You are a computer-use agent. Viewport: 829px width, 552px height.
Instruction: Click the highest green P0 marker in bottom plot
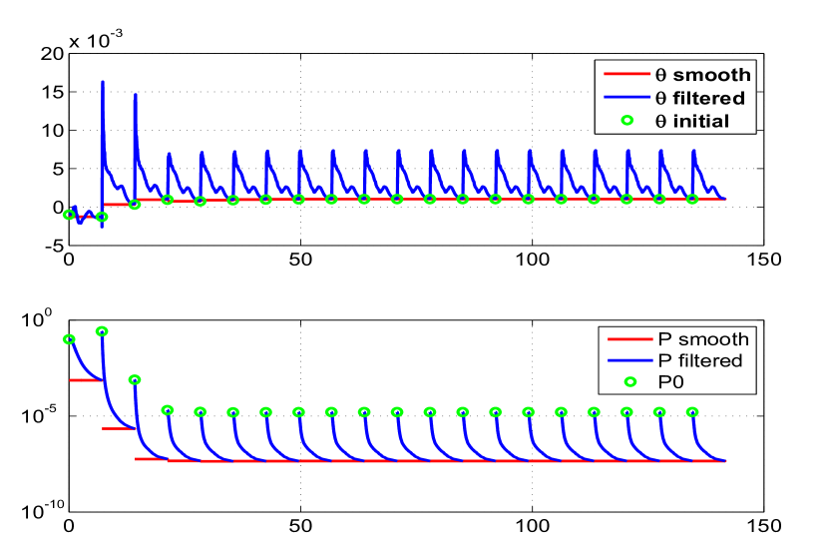[102, 331]
